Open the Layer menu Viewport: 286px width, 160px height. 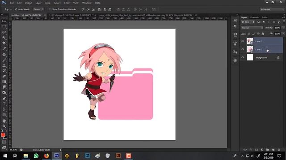click(x=38, y=3)
